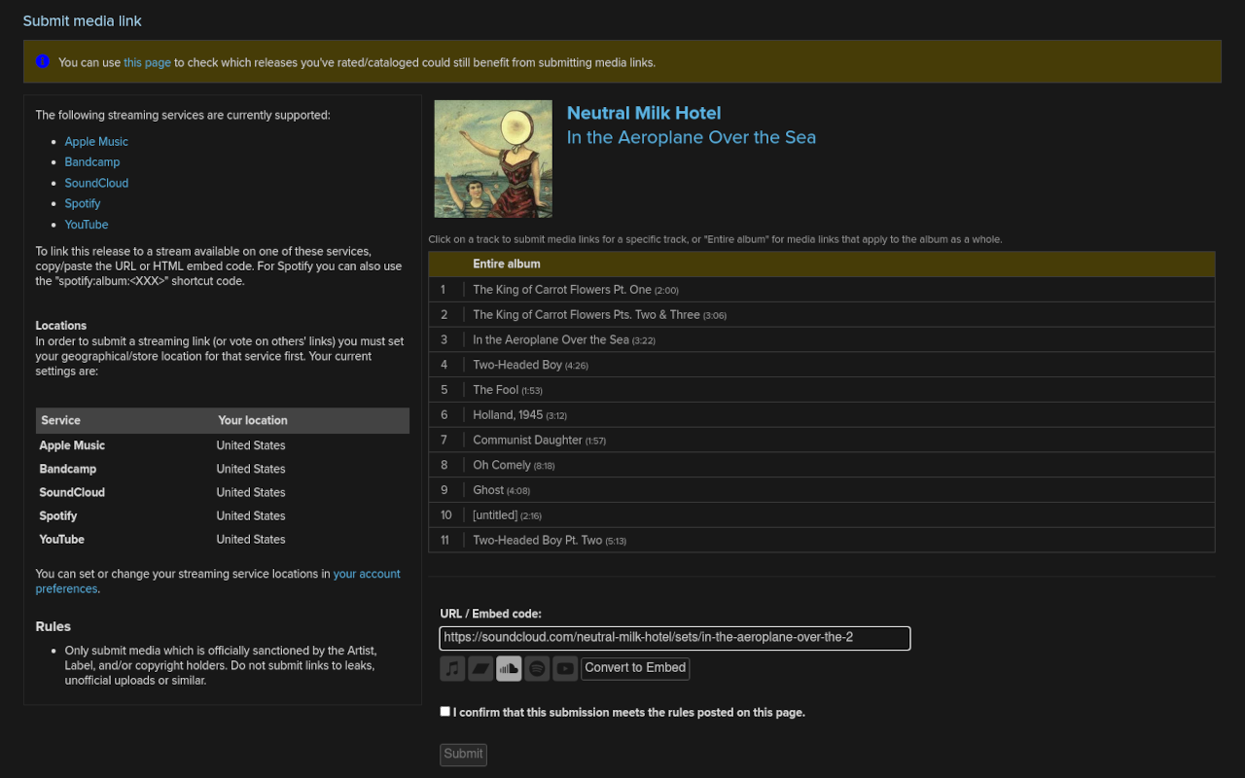Click 'United States' in the Apple Music row
The height and width of the screenshot is (778, 1245).
point(251,445)
